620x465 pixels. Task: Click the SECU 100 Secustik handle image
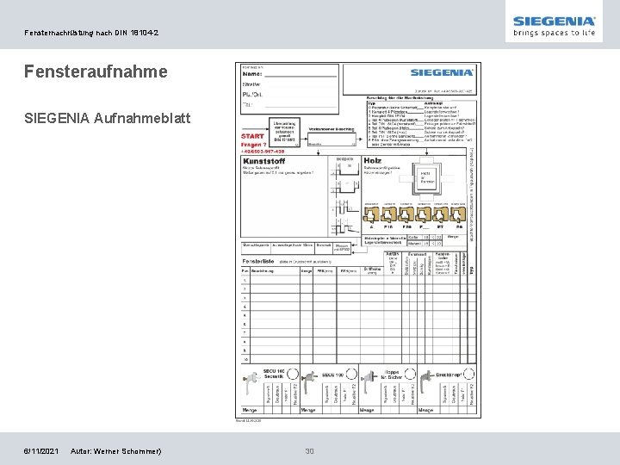(251, 382)
